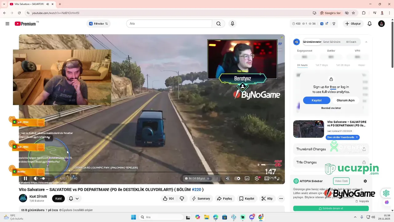Click the vidIQ player control icon

click(x=227, y=178)
